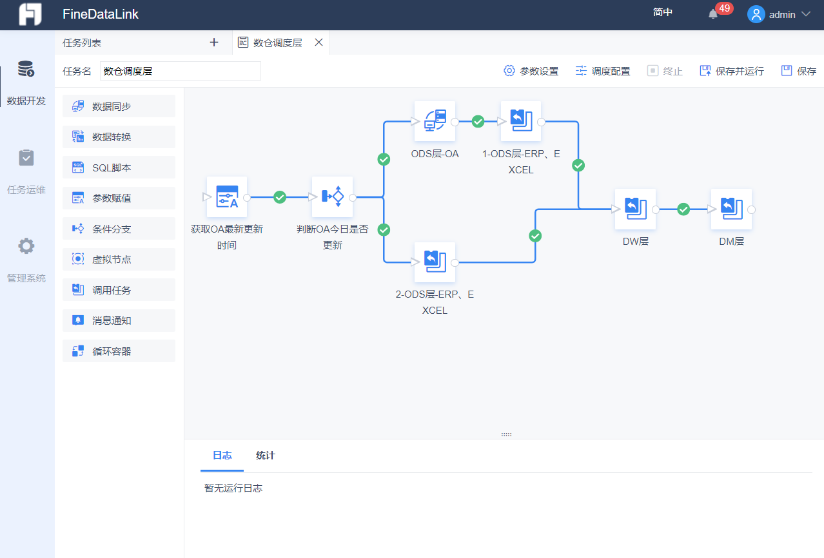Switch to the 统计 tab
Image resolution: width=824 pixels, height=558 pixels.
pos(265,456)
